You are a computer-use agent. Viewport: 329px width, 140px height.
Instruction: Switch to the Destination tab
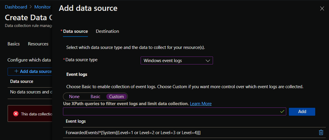(x=108, y=31)
